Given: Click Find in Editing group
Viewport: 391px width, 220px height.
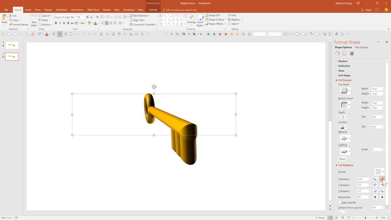Looking at the screenshot, I should coord(232,15).
